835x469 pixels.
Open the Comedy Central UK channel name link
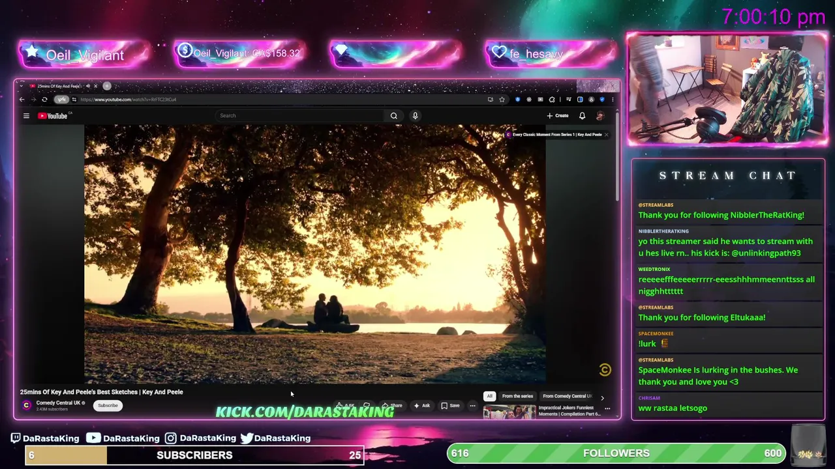[x=58, y=403]
